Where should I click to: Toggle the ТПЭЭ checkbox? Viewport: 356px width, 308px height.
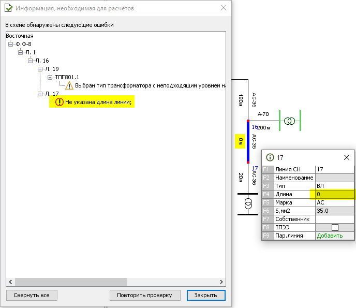pyautogui.click(x=335, y=227)
